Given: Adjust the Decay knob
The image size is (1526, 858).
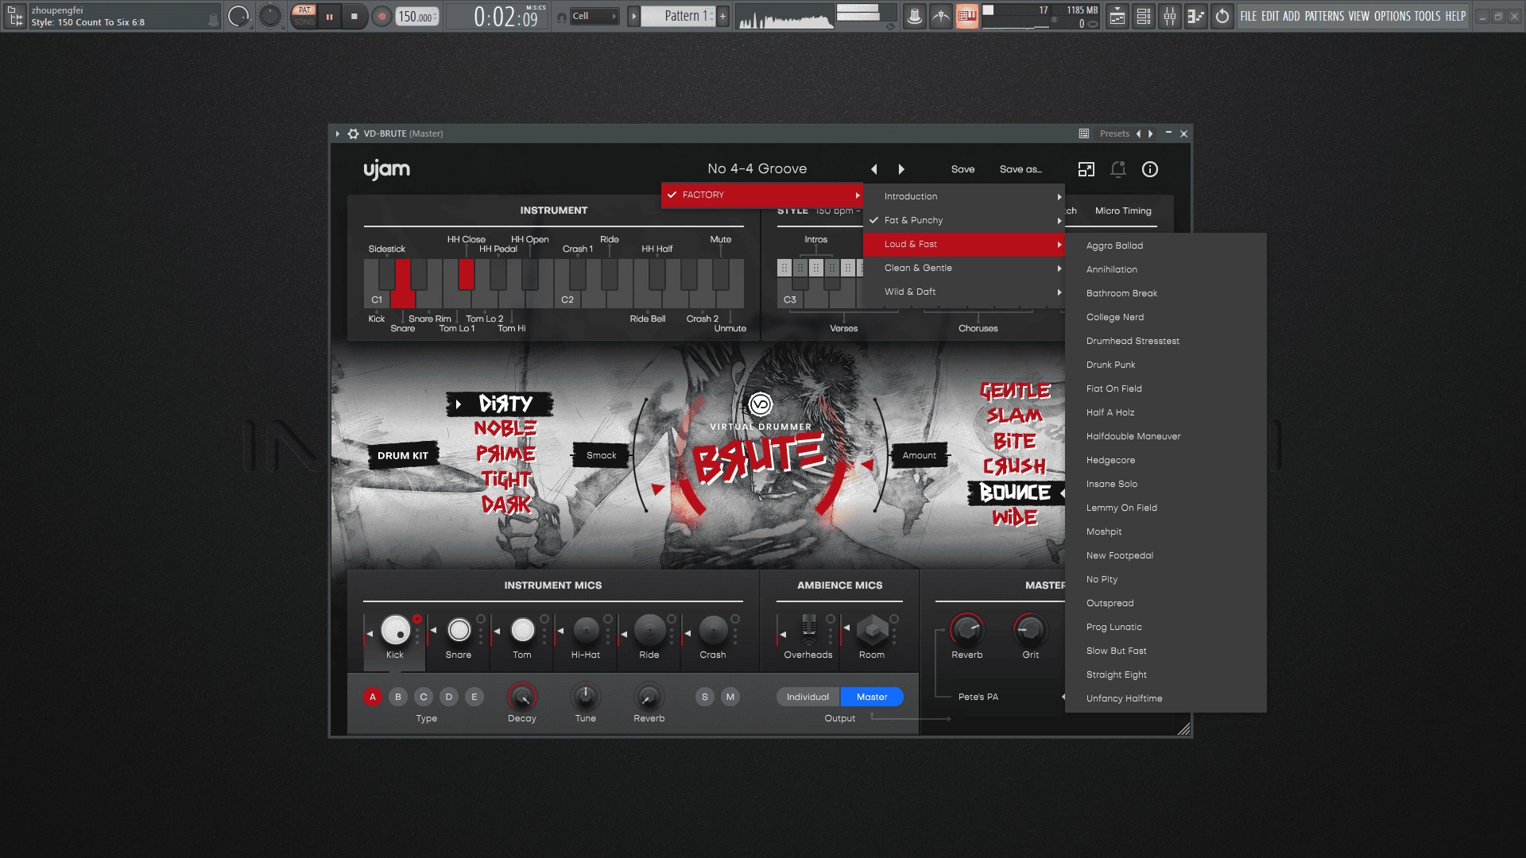Looking at the screenshot, I should 522,697.
